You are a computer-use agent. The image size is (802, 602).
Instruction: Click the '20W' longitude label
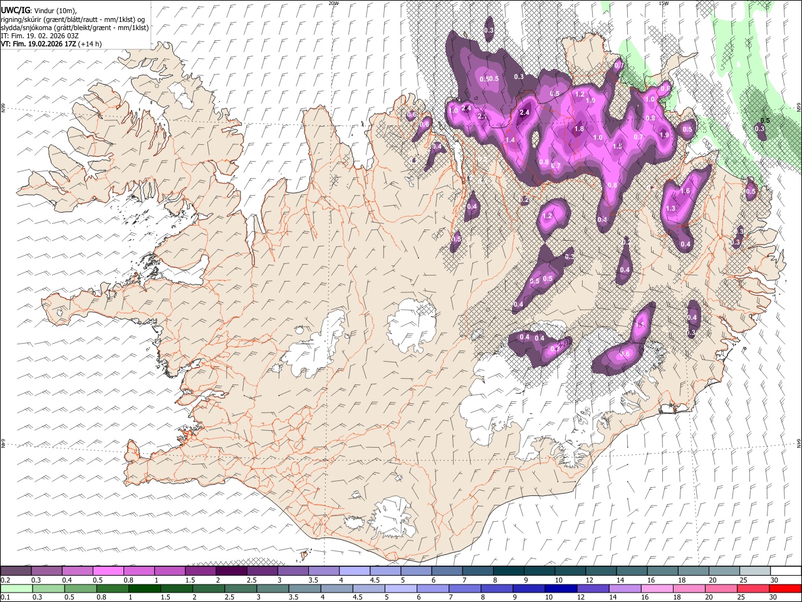pos(333,3)
